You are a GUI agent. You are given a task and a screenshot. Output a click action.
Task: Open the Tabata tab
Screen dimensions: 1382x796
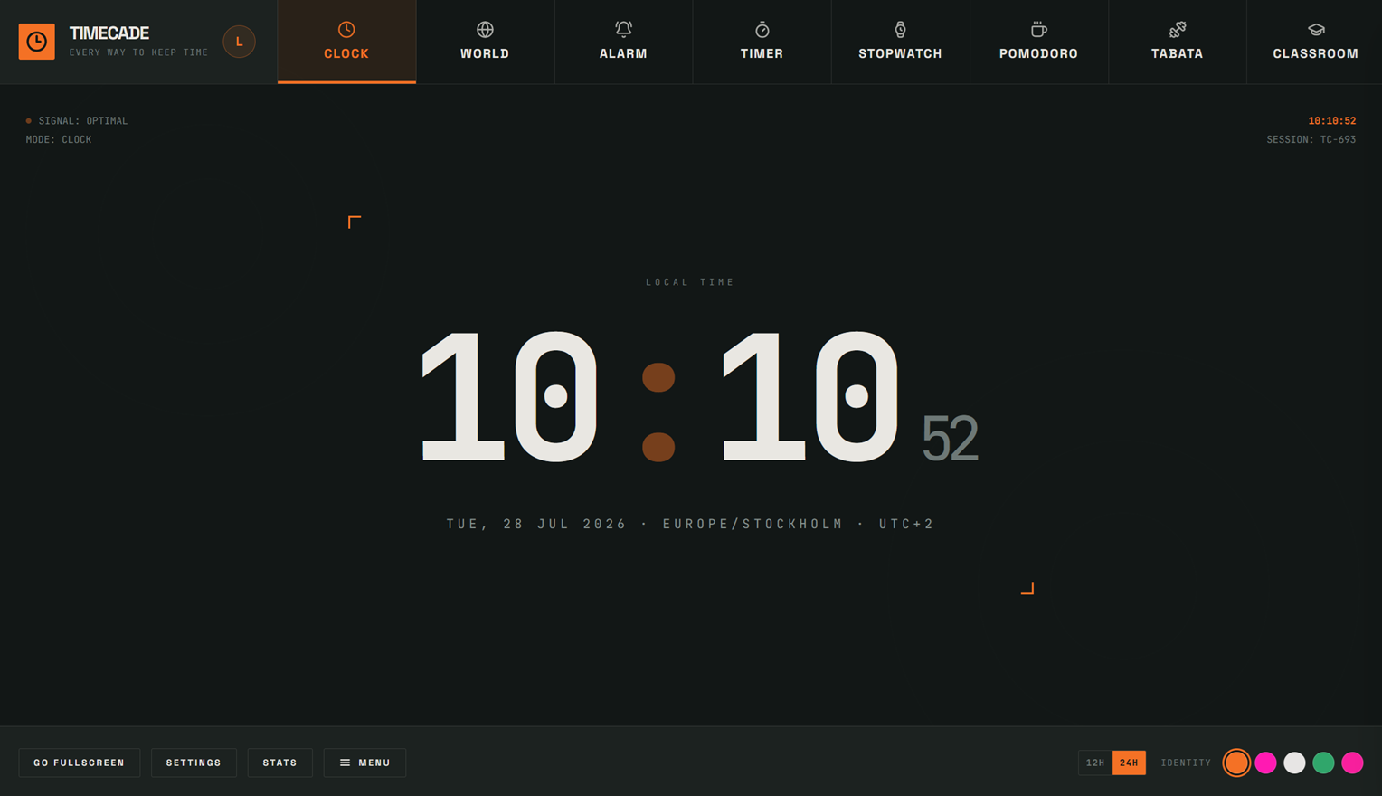coord(1177,42)
